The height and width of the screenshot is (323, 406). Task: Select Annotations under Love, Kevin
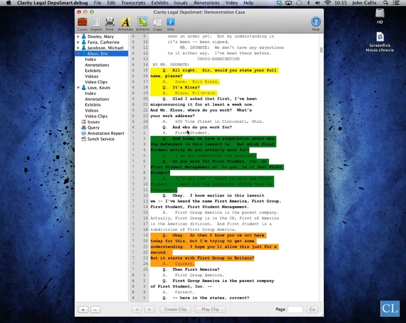pos(97,99)
